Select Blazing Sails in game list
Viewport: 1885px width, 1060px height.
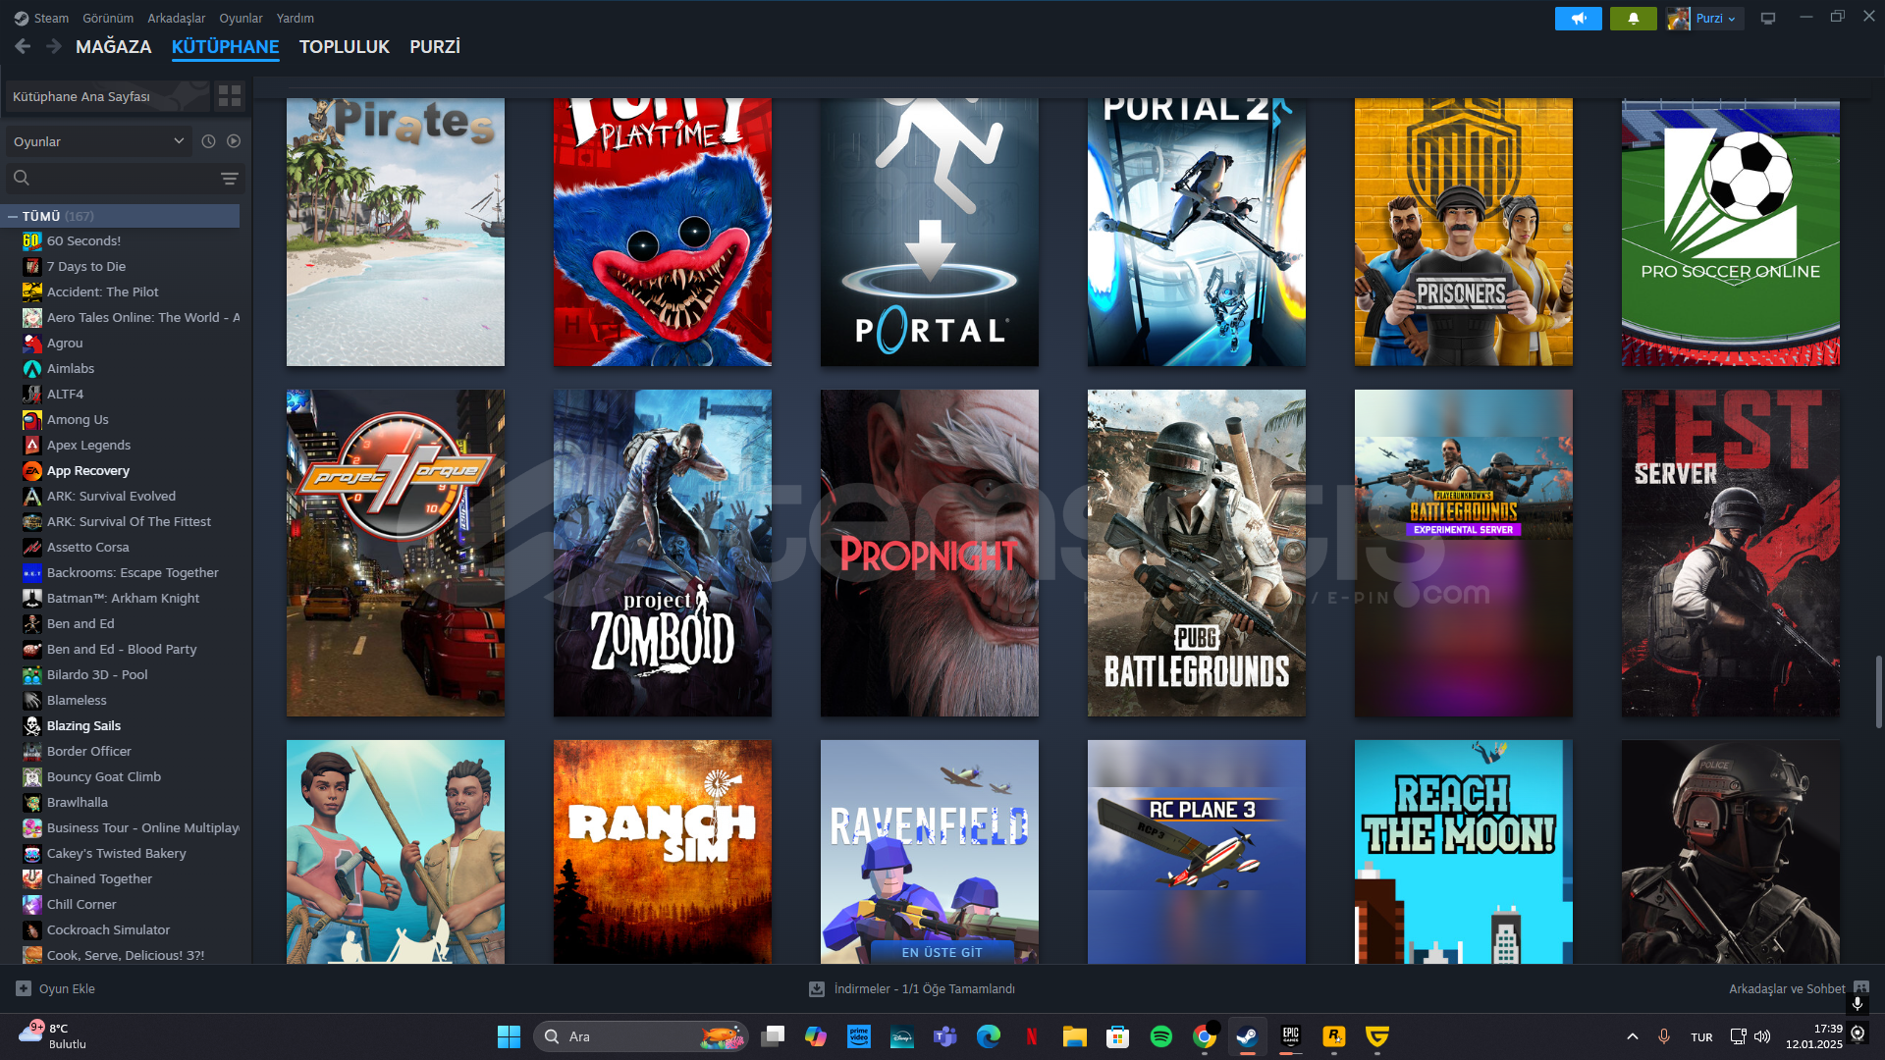tap(83, 725)
